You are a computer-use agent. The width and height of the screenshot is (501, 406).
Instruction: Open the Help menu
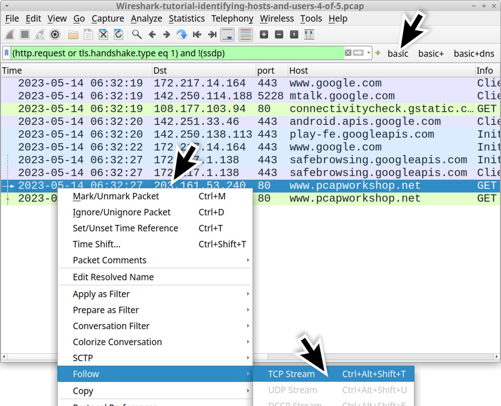338,18
